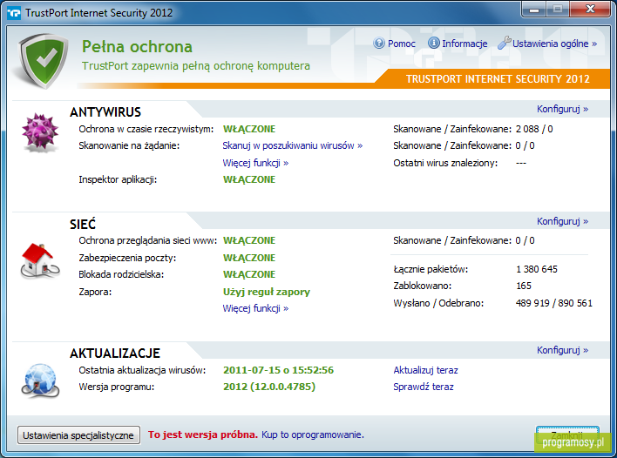Open Konfiguruj for the Antywirus section

(x=562, y=109)
